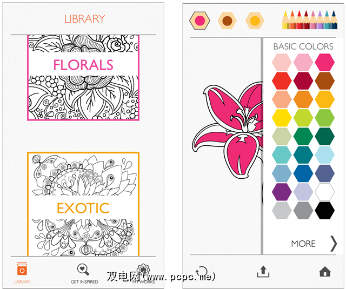346x289 pixels.
Task: Open the colored pencils palette icon
Action: (x=310, y=20)
